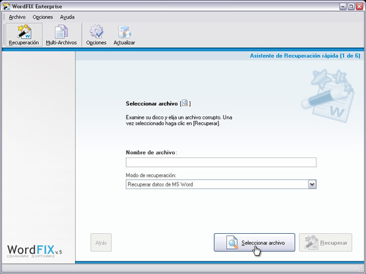Click the 'Asistente de Recuperación rápida (1 de 6)' header
Image resolution: width=366 pixels, height=274 pixels.
click(x=305, y=56)
